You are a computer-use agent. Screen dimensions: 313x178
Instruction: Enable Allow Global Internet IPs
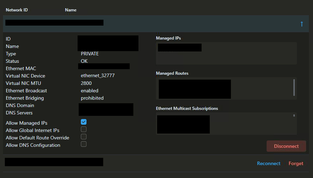pos(83,129)
